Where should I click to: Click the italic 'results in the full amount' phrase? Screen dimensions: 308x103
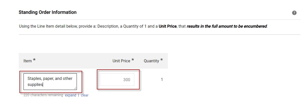coord(212,26)
